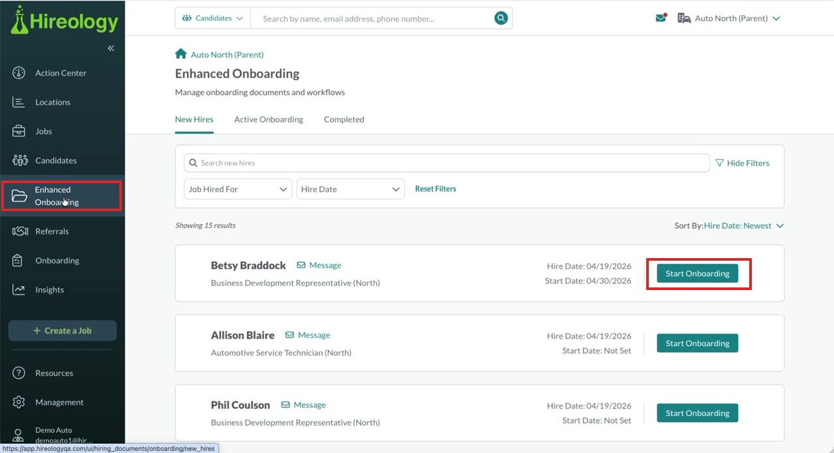Open the Candidates search-type dropdown
The image size is (834, 453).
coord(213,18)
